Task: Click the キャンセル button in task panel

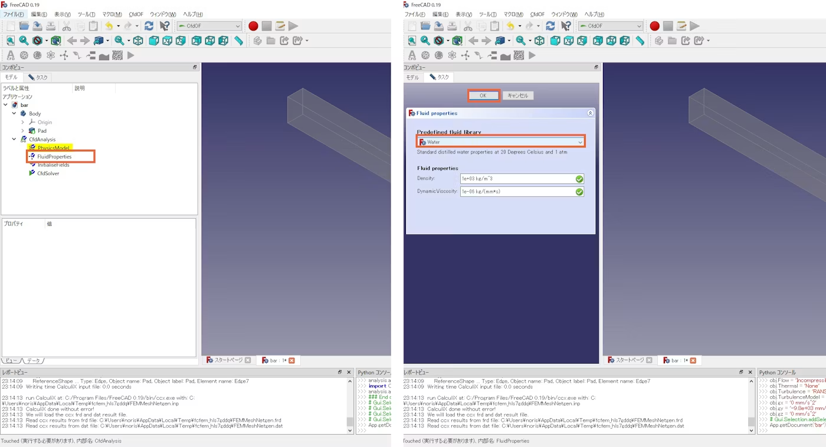Action: click(x=517, y=96)
